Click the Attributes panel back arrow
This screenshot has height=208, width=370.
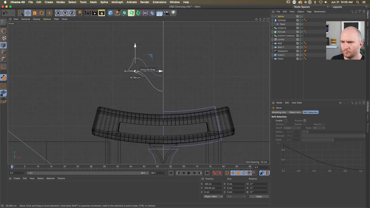341,103
